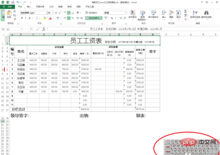Decrease decimal places
This screenshot has height=155, width=220.
(125, 18)
